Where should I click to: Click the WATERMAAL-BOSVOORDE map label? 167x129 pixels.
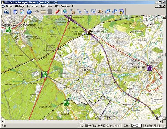(18, 25)
